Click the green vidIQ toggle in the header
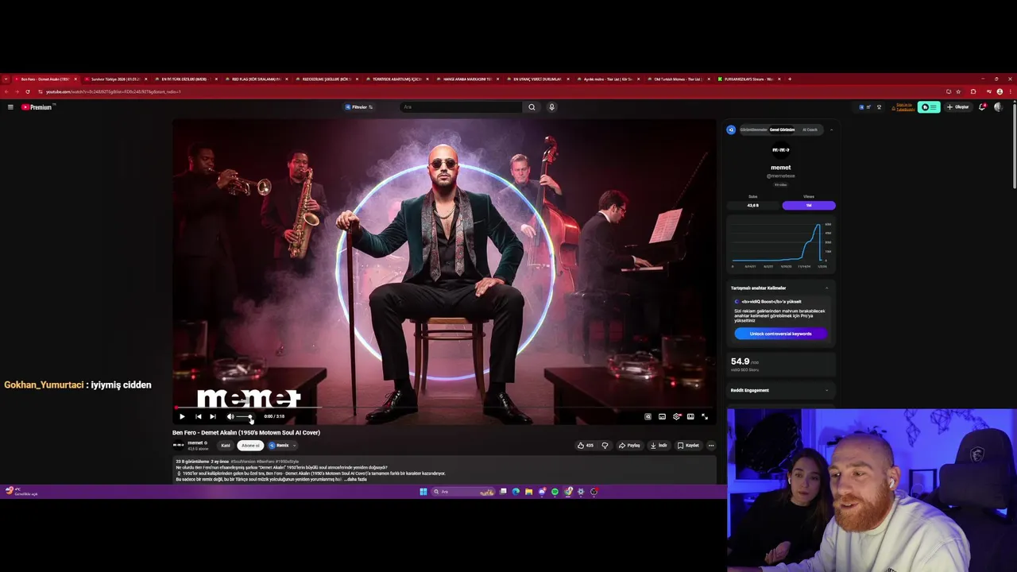Viewport: 1017px width, 572px height. pyautogui.click(x=929, y=107)
